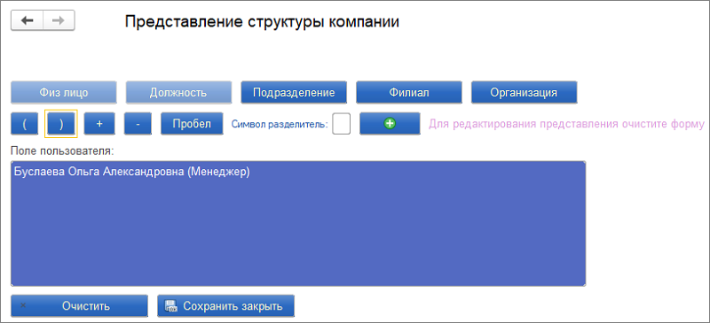Go forward with the right arrow
This screenshot has height=323, width=710.
click(59, 20)
